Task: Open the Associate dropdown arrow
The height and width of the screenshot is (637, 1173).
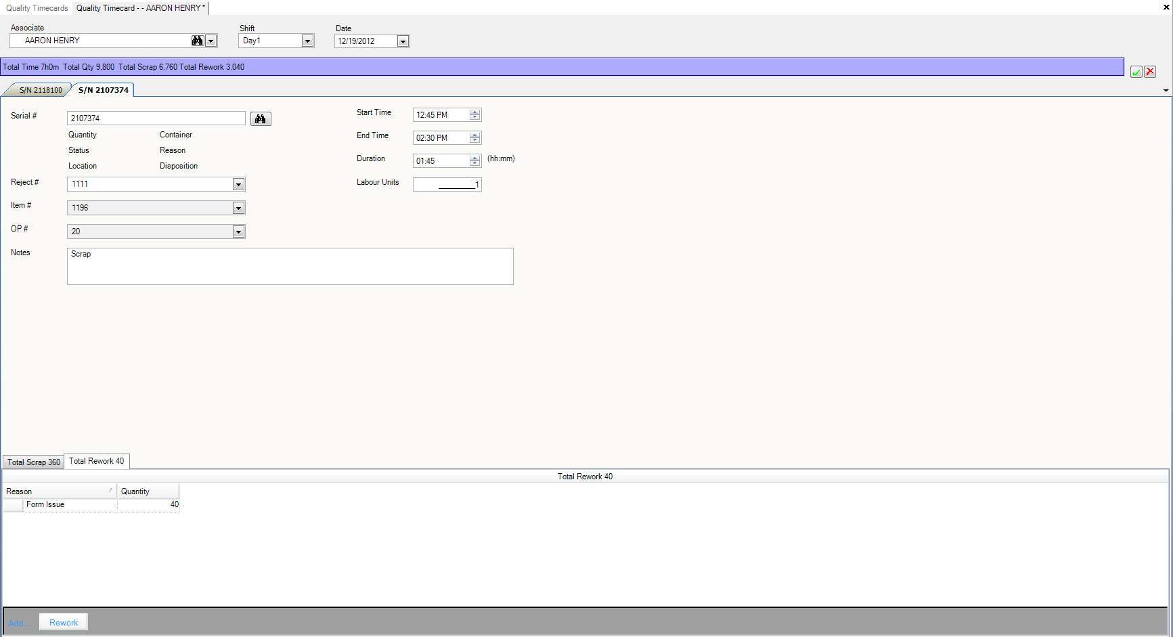Action: tap(211, 41)
